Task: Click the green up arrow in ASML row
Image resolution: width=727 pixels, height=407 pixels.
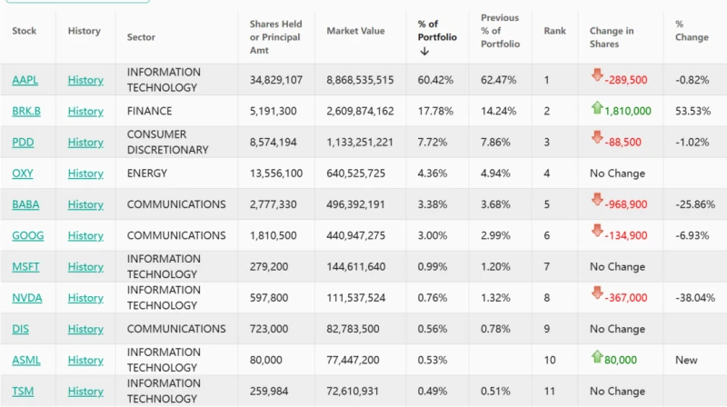Action: (596, 357)
